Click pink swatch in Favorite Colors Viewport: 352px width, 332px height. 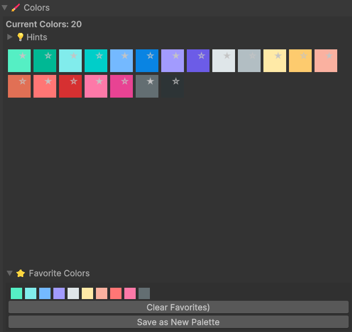130,293
